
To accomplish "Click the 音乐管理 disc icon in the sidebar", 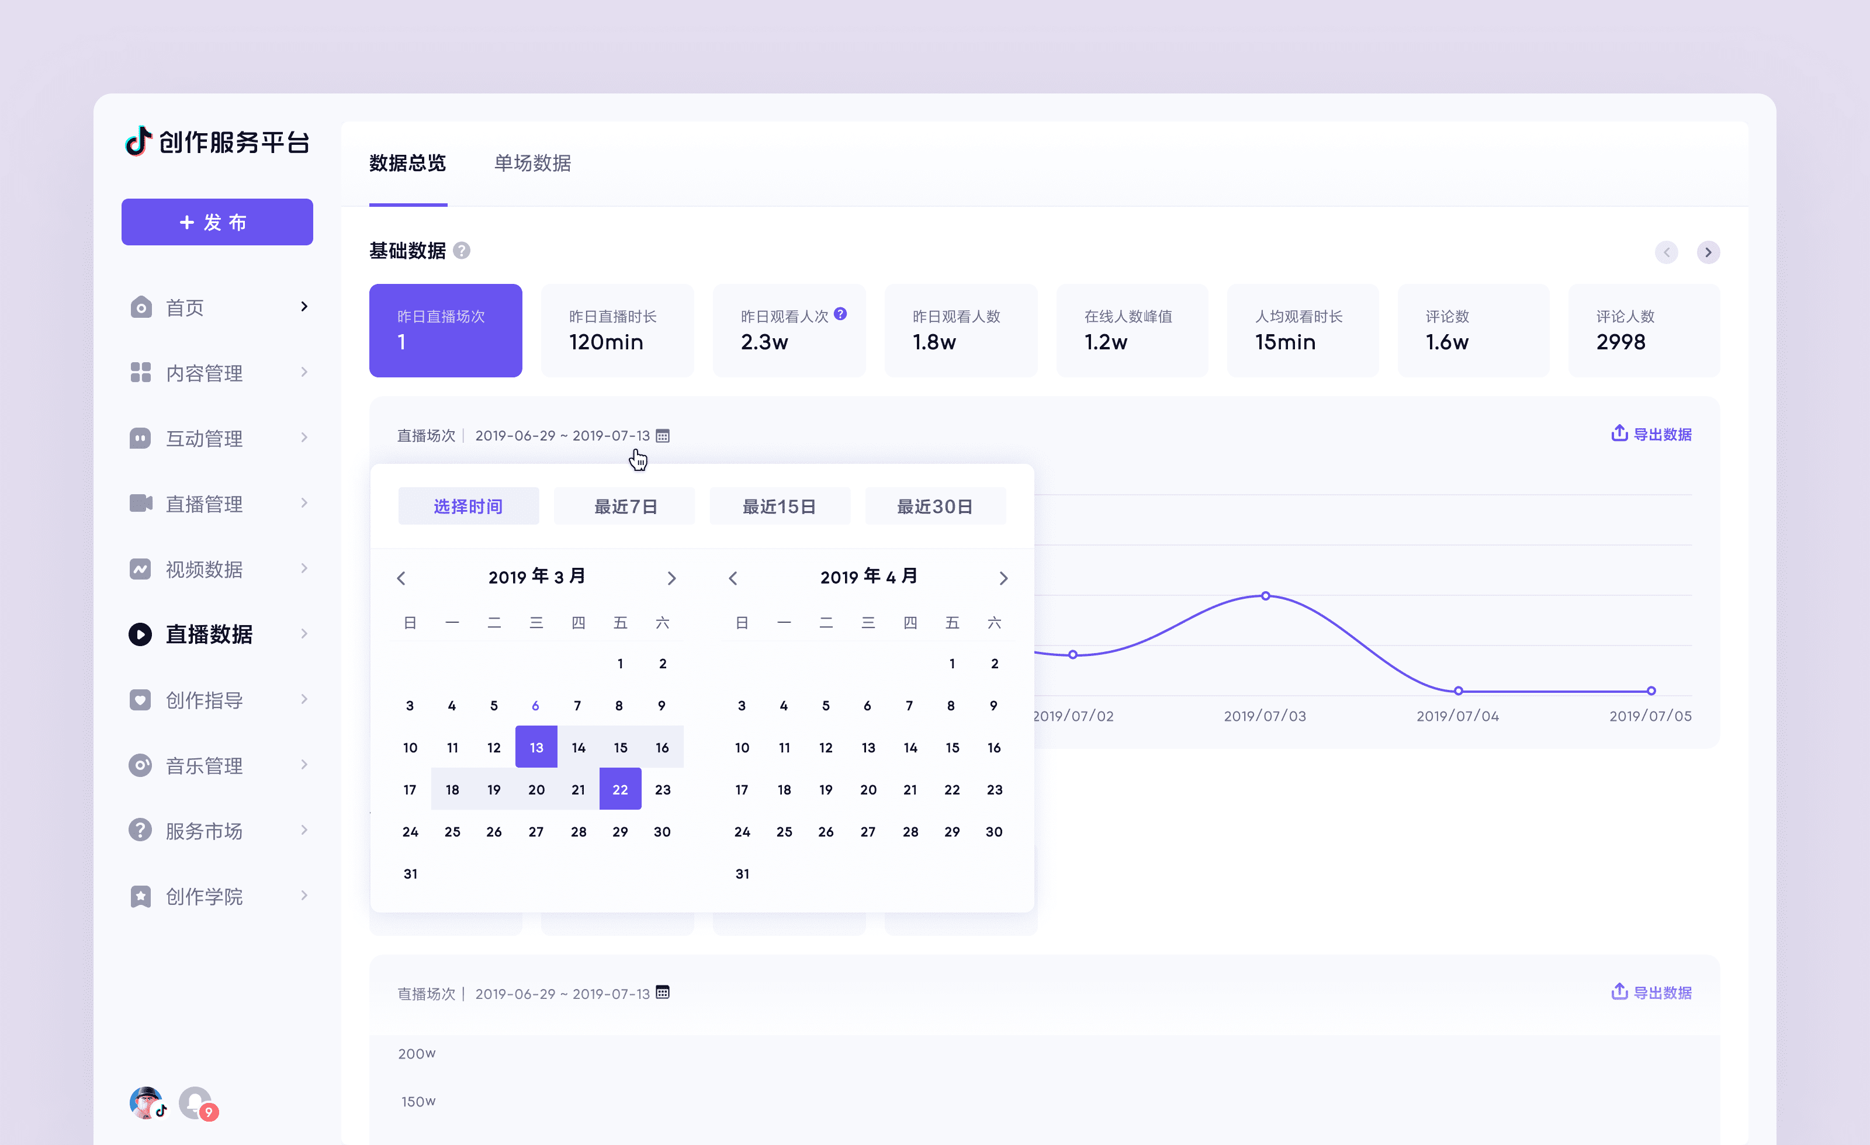I will [x=140, y=765].
